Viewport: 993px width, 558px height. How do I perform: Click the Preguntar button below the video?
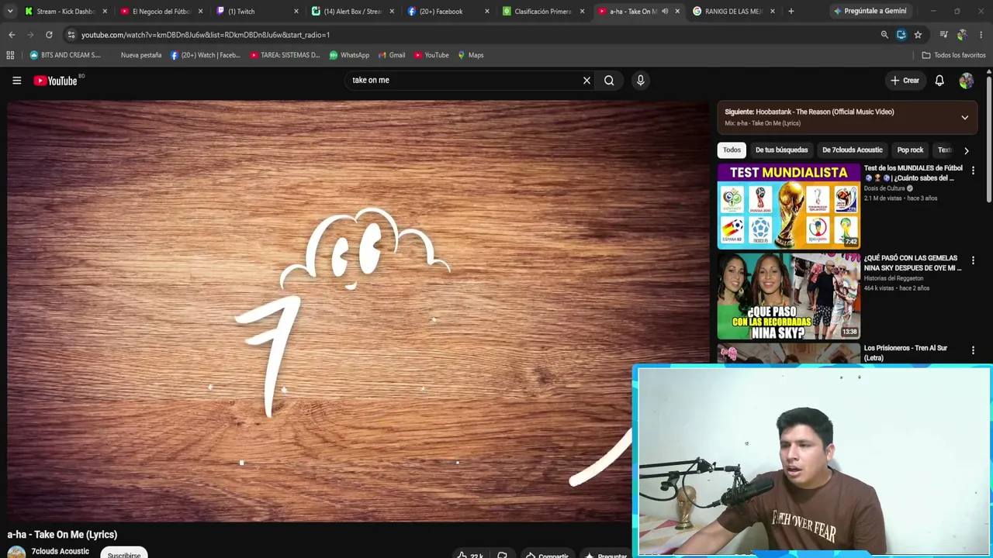pyautogui.click(x=607, y=554)
